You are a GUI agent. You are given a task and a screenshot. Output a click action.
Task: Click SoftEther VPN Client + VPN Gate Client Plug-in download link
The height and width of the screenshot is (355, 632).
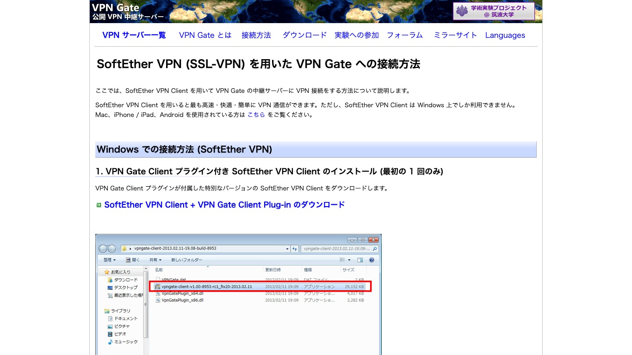click(224, 205)
